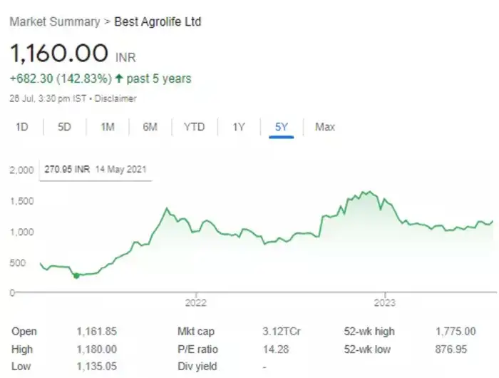Click the 2023 label on the x-axis

(x=385, y=302)
